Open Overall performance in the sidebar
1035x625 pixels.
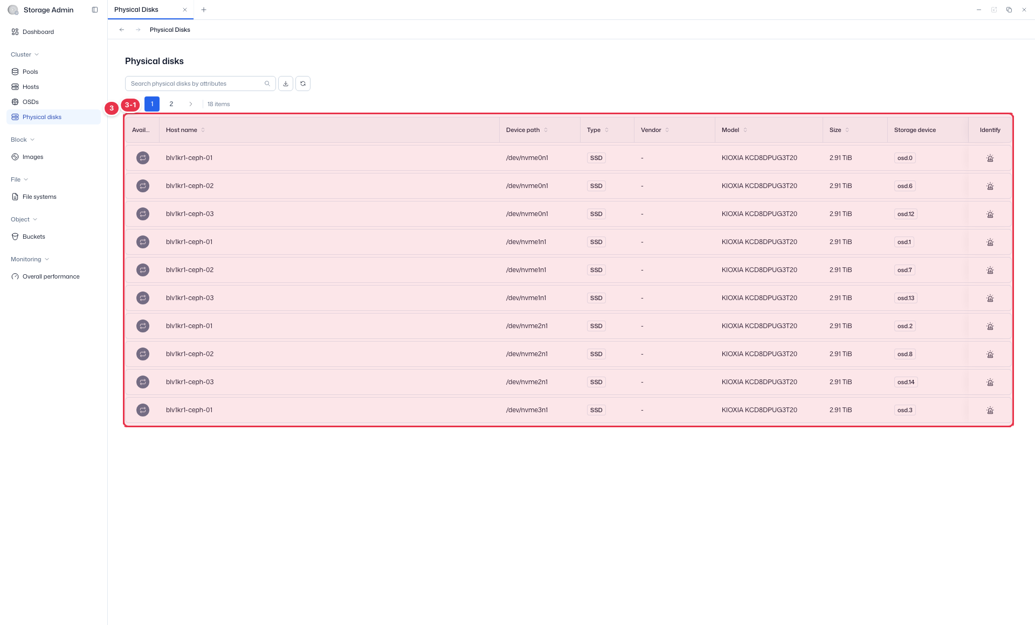point(53,276)
